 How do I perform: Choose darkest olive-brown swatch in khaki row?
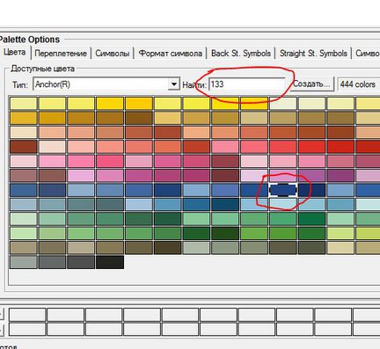point(168,248)
